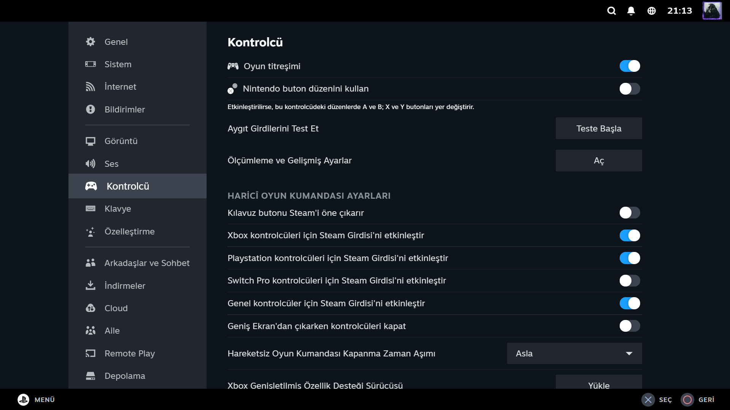This screenshot has height=410, width=730.
Task: Open the Asla timeout dropdown
Action: pyautogui.click(x=574, y=353)
